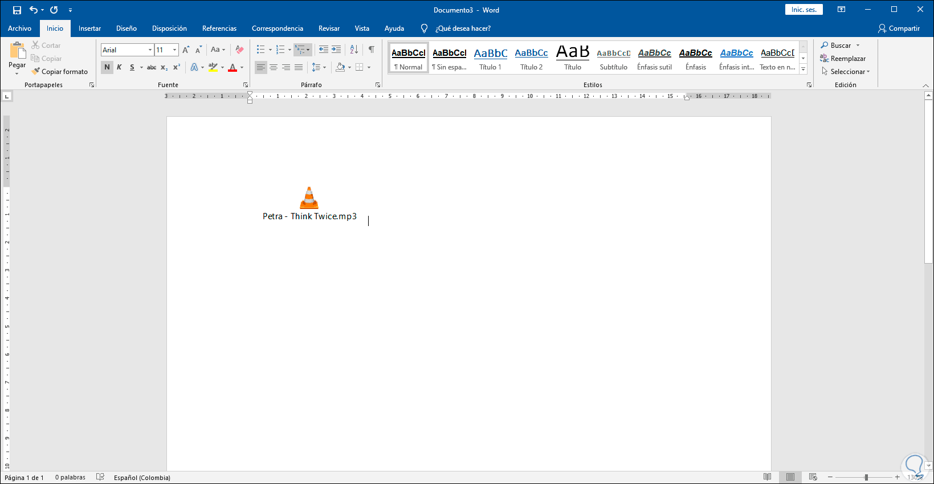Increase font size with the grow font icon

[x=186, y=50]
